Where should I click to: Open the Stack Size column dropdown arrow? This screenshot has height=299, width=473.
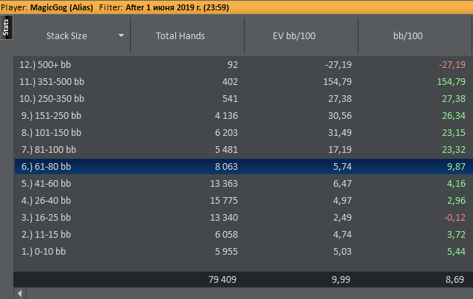tap(121, 35)
